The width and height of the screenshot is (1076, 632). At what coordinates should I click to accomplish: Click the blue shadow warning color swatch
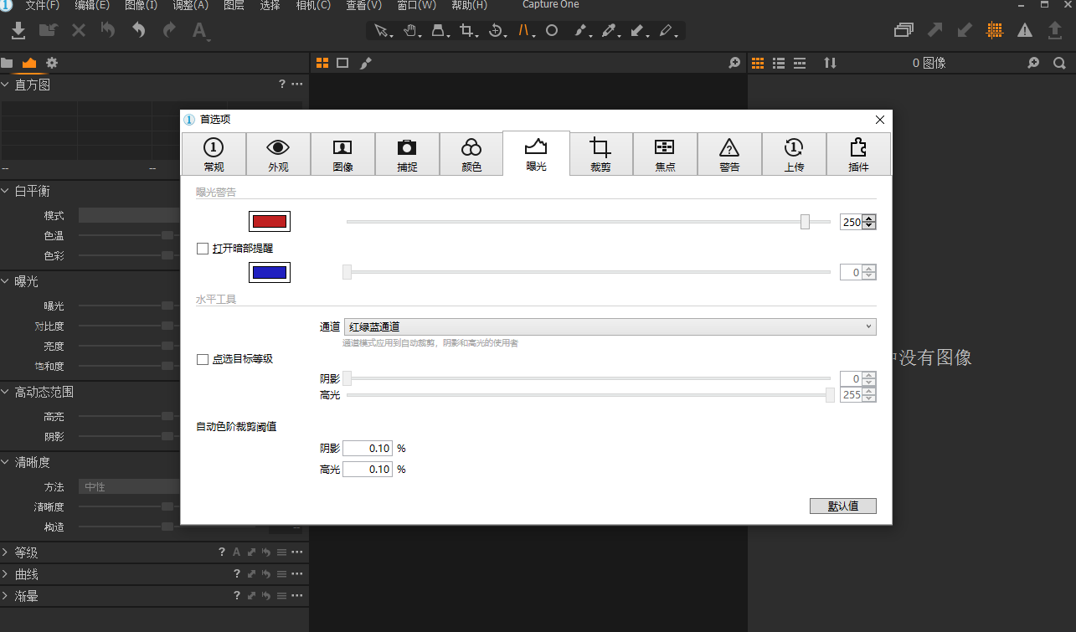click(270, 272)
